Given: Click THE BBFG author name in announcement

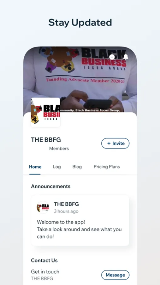Looking at the screenshot, I should [66, 204].
